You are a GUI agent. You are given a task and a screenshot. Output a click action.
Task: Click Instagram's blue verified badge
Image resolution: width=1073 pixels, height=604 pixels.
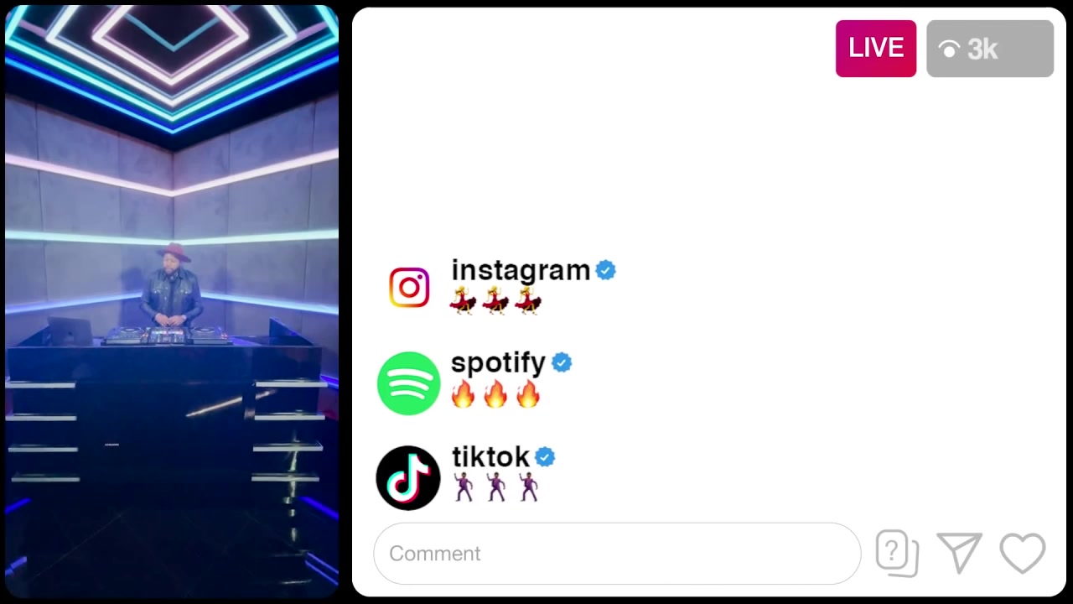coord(606,270)
